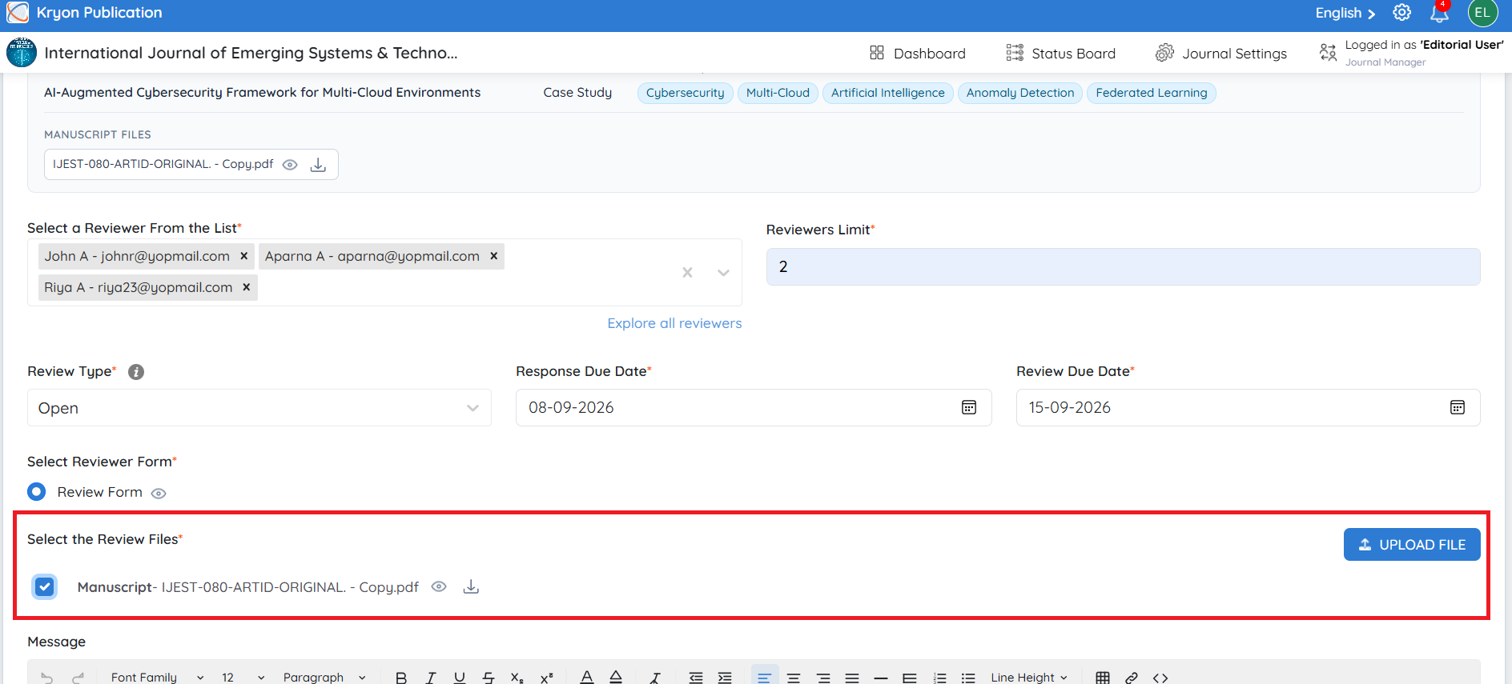Screen dimensions: 1512x684
Task: Center align text in message editor
Action: click(794, 678)
